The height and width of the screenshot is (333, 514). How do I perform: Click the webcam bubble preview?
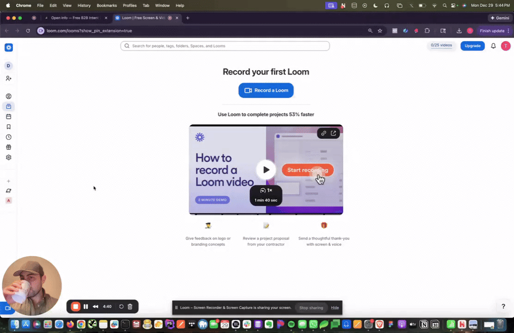32,286
